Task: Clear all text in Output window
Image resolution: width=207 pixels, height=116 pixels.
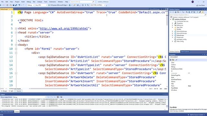Action: click(58, 97)
